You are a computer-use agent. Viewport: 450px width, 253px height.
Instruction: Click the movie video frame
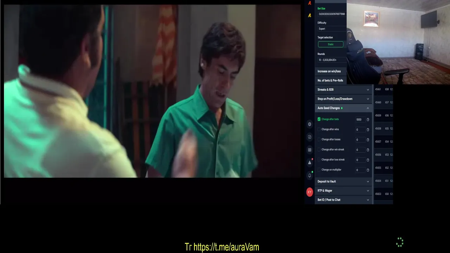(152, 91)
